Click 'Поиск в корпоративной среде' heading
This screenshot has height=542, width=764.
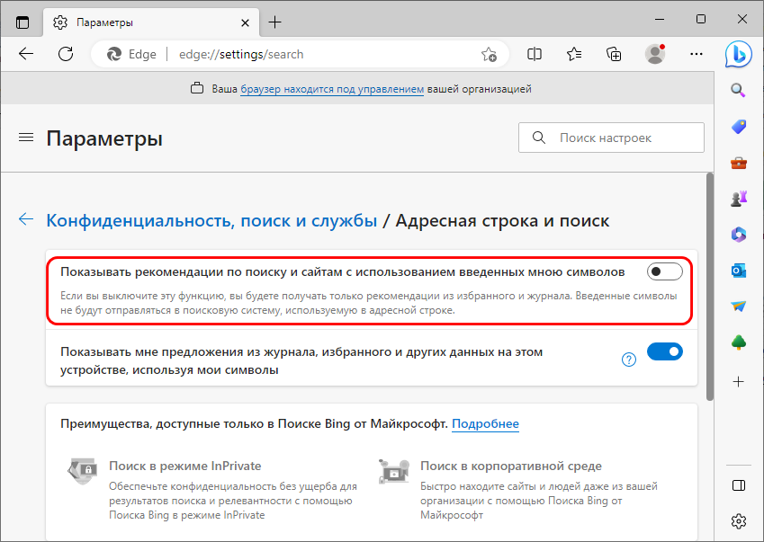click(511, 466)
